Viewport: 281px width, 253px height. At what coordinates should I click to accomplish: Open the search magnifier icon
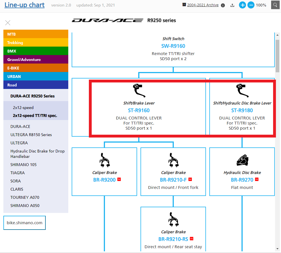[x=275, y=5]
